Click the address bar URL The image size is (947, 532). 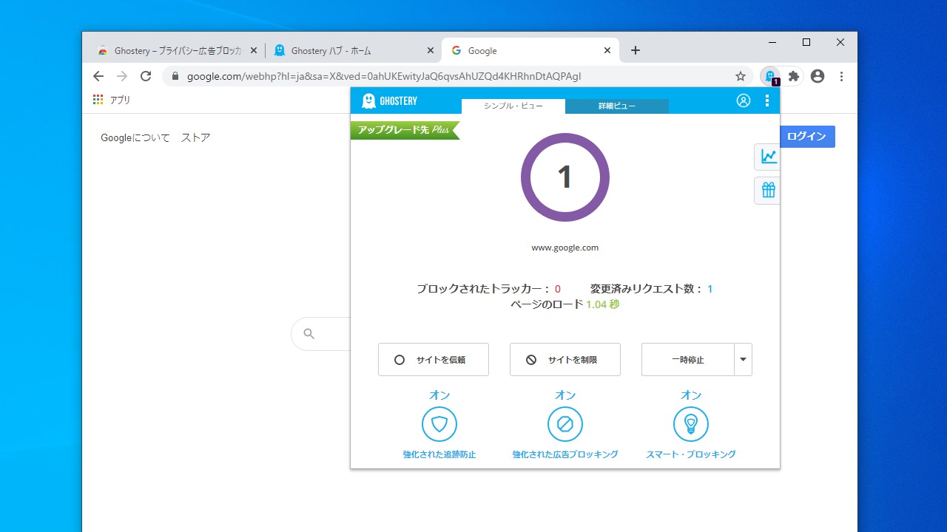(x=384, y=76)
